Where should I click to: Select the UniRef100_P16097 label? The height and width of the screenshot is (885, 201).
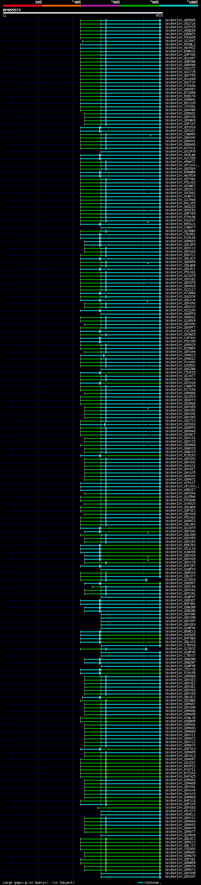coord(180,221)
